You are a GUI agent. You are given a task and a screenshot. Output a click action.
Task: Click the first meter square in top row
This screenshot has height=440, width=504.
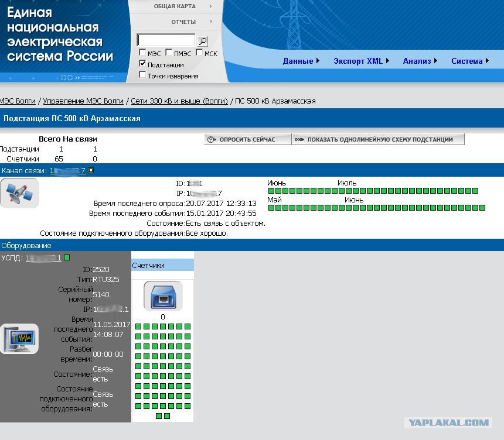(x=138, y=326)
